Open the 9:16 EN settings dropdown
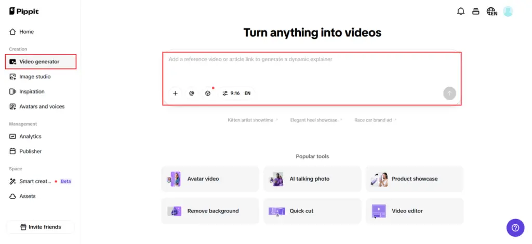The width and height of the screenshot is (532, 244). coord(236,93)
